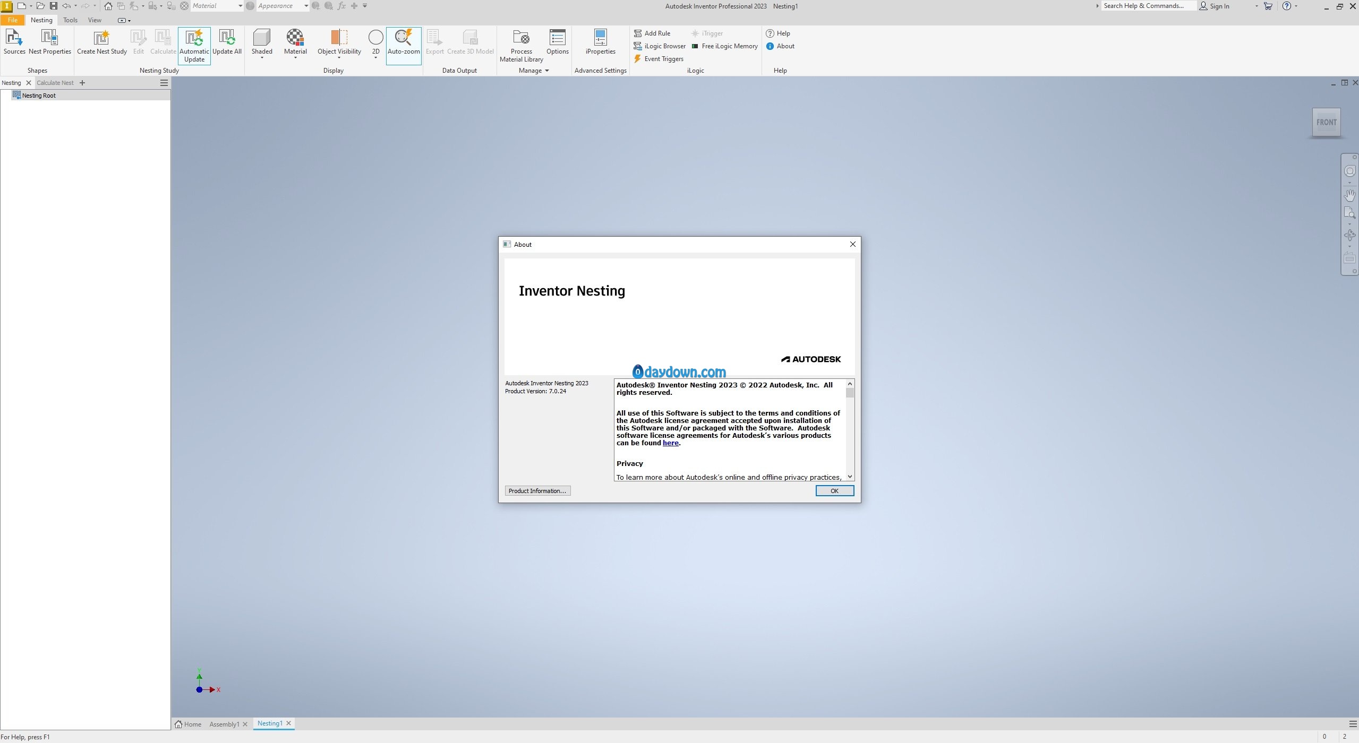Open iProperties
Image resolution: width=1359 pixels, height=743 pixels.
click(600, 42)
